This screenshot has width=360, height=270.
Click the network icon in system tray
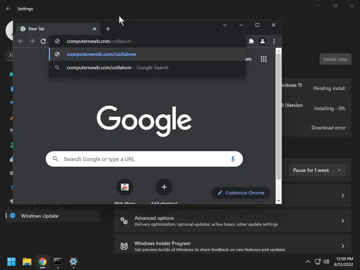point(318,262)
